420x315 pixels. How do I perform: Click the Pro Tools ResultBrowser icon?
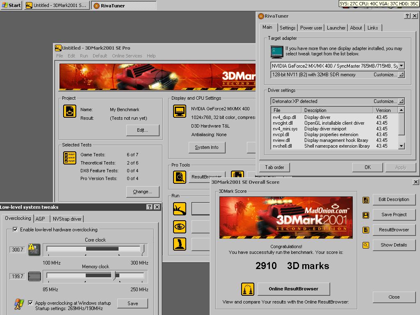tap(180, 177)
